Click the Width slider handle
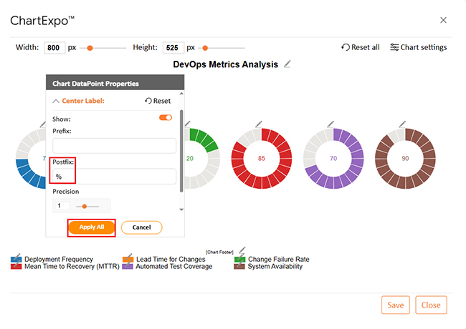 coord(90,48)
